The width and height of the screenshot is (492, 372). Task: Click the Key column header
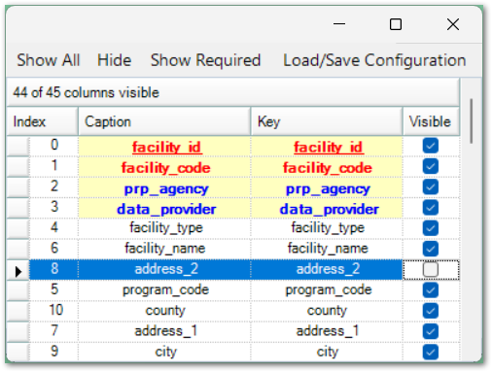click(327, 121)
